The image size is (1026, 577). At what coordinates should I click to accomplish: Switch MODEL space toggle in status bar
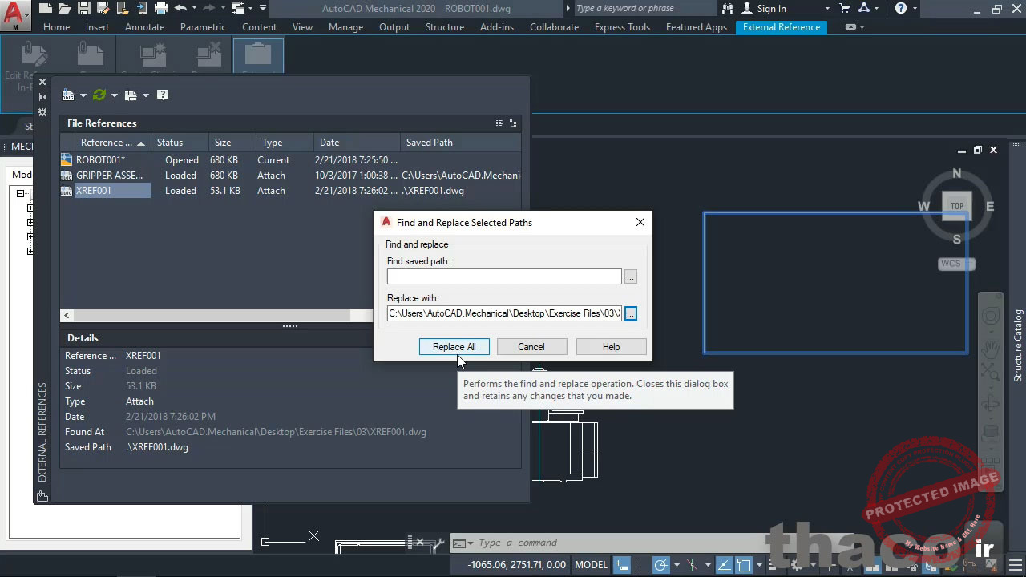pos(591,565)
